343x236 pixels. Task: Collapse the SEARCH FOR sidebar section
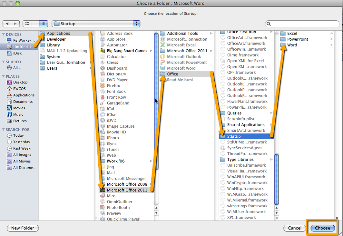[3, 130]
